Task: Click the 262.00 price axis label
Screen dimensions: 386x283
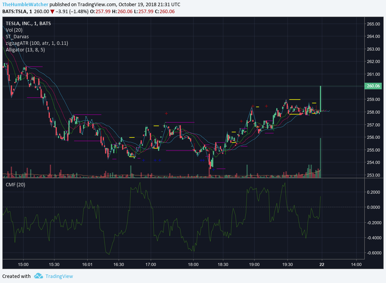Action: [374, 61]
